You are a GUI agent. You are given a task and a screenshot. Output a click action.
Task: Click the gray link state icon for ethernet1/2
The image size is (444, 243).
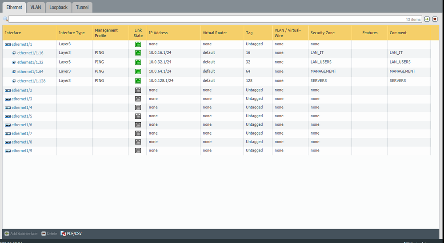138,90
